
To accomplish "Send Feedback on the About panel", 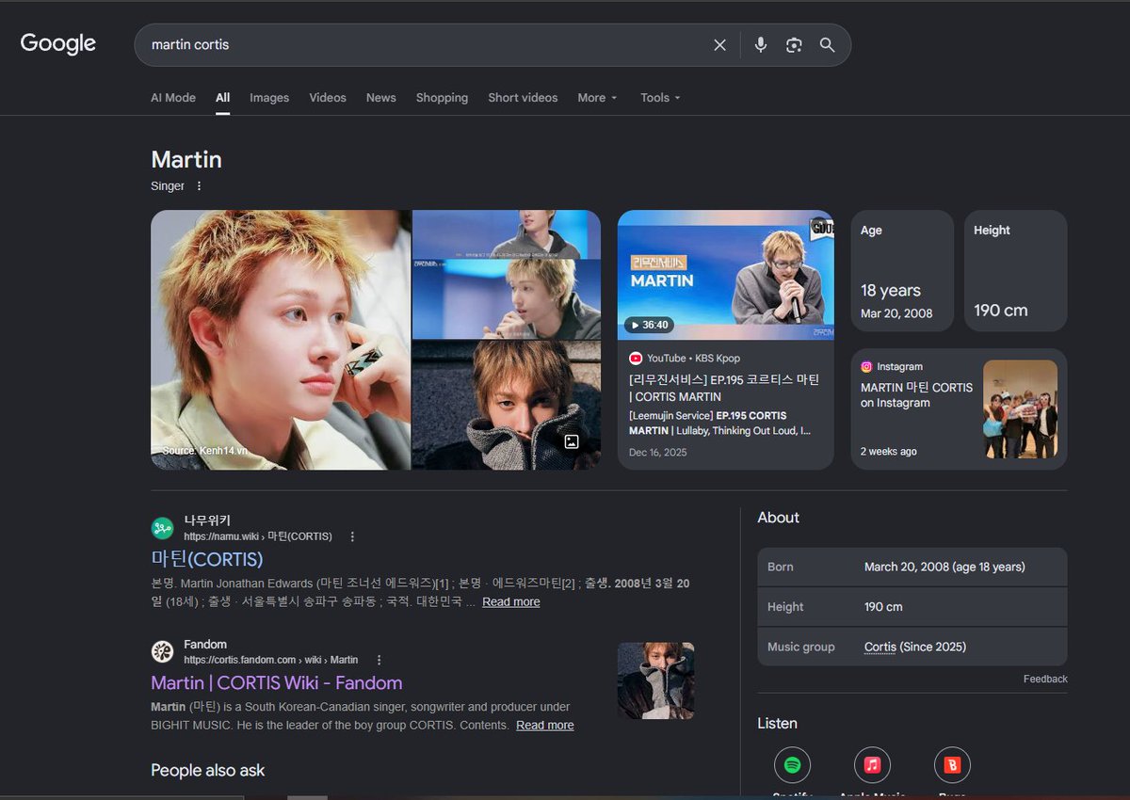I will point(1045,680).
